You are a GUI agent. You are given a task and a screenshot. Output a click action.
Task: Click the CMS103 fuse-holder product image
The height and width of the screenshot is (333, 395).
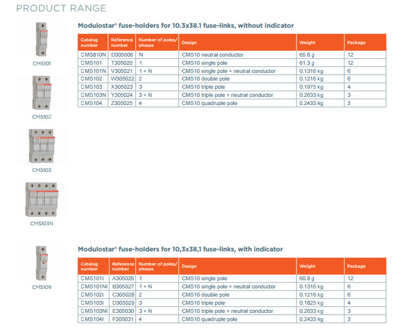[x=42, y=146]
